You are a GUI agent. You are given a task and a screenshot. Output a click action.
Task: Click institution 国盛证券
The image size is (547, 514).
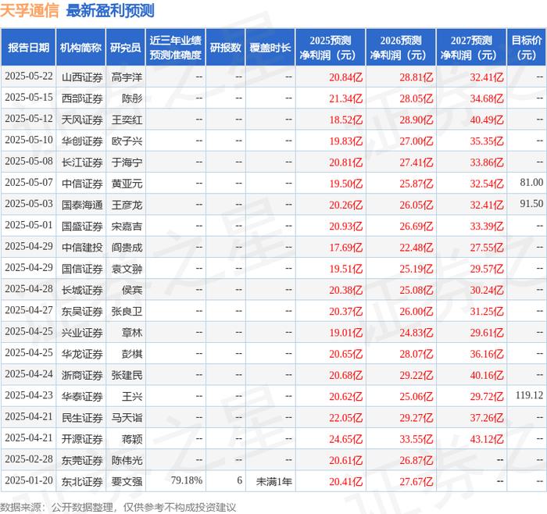82,226
